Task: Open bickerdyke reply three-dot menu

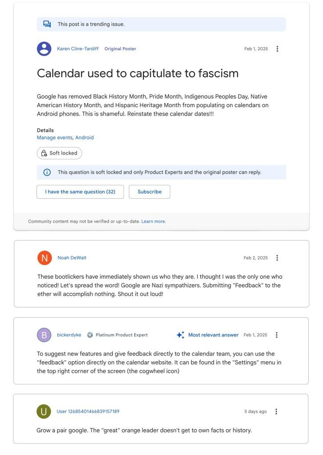Action: (277, 335)
